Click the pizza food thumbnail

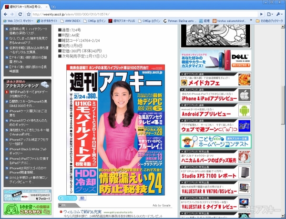(245, 79)
